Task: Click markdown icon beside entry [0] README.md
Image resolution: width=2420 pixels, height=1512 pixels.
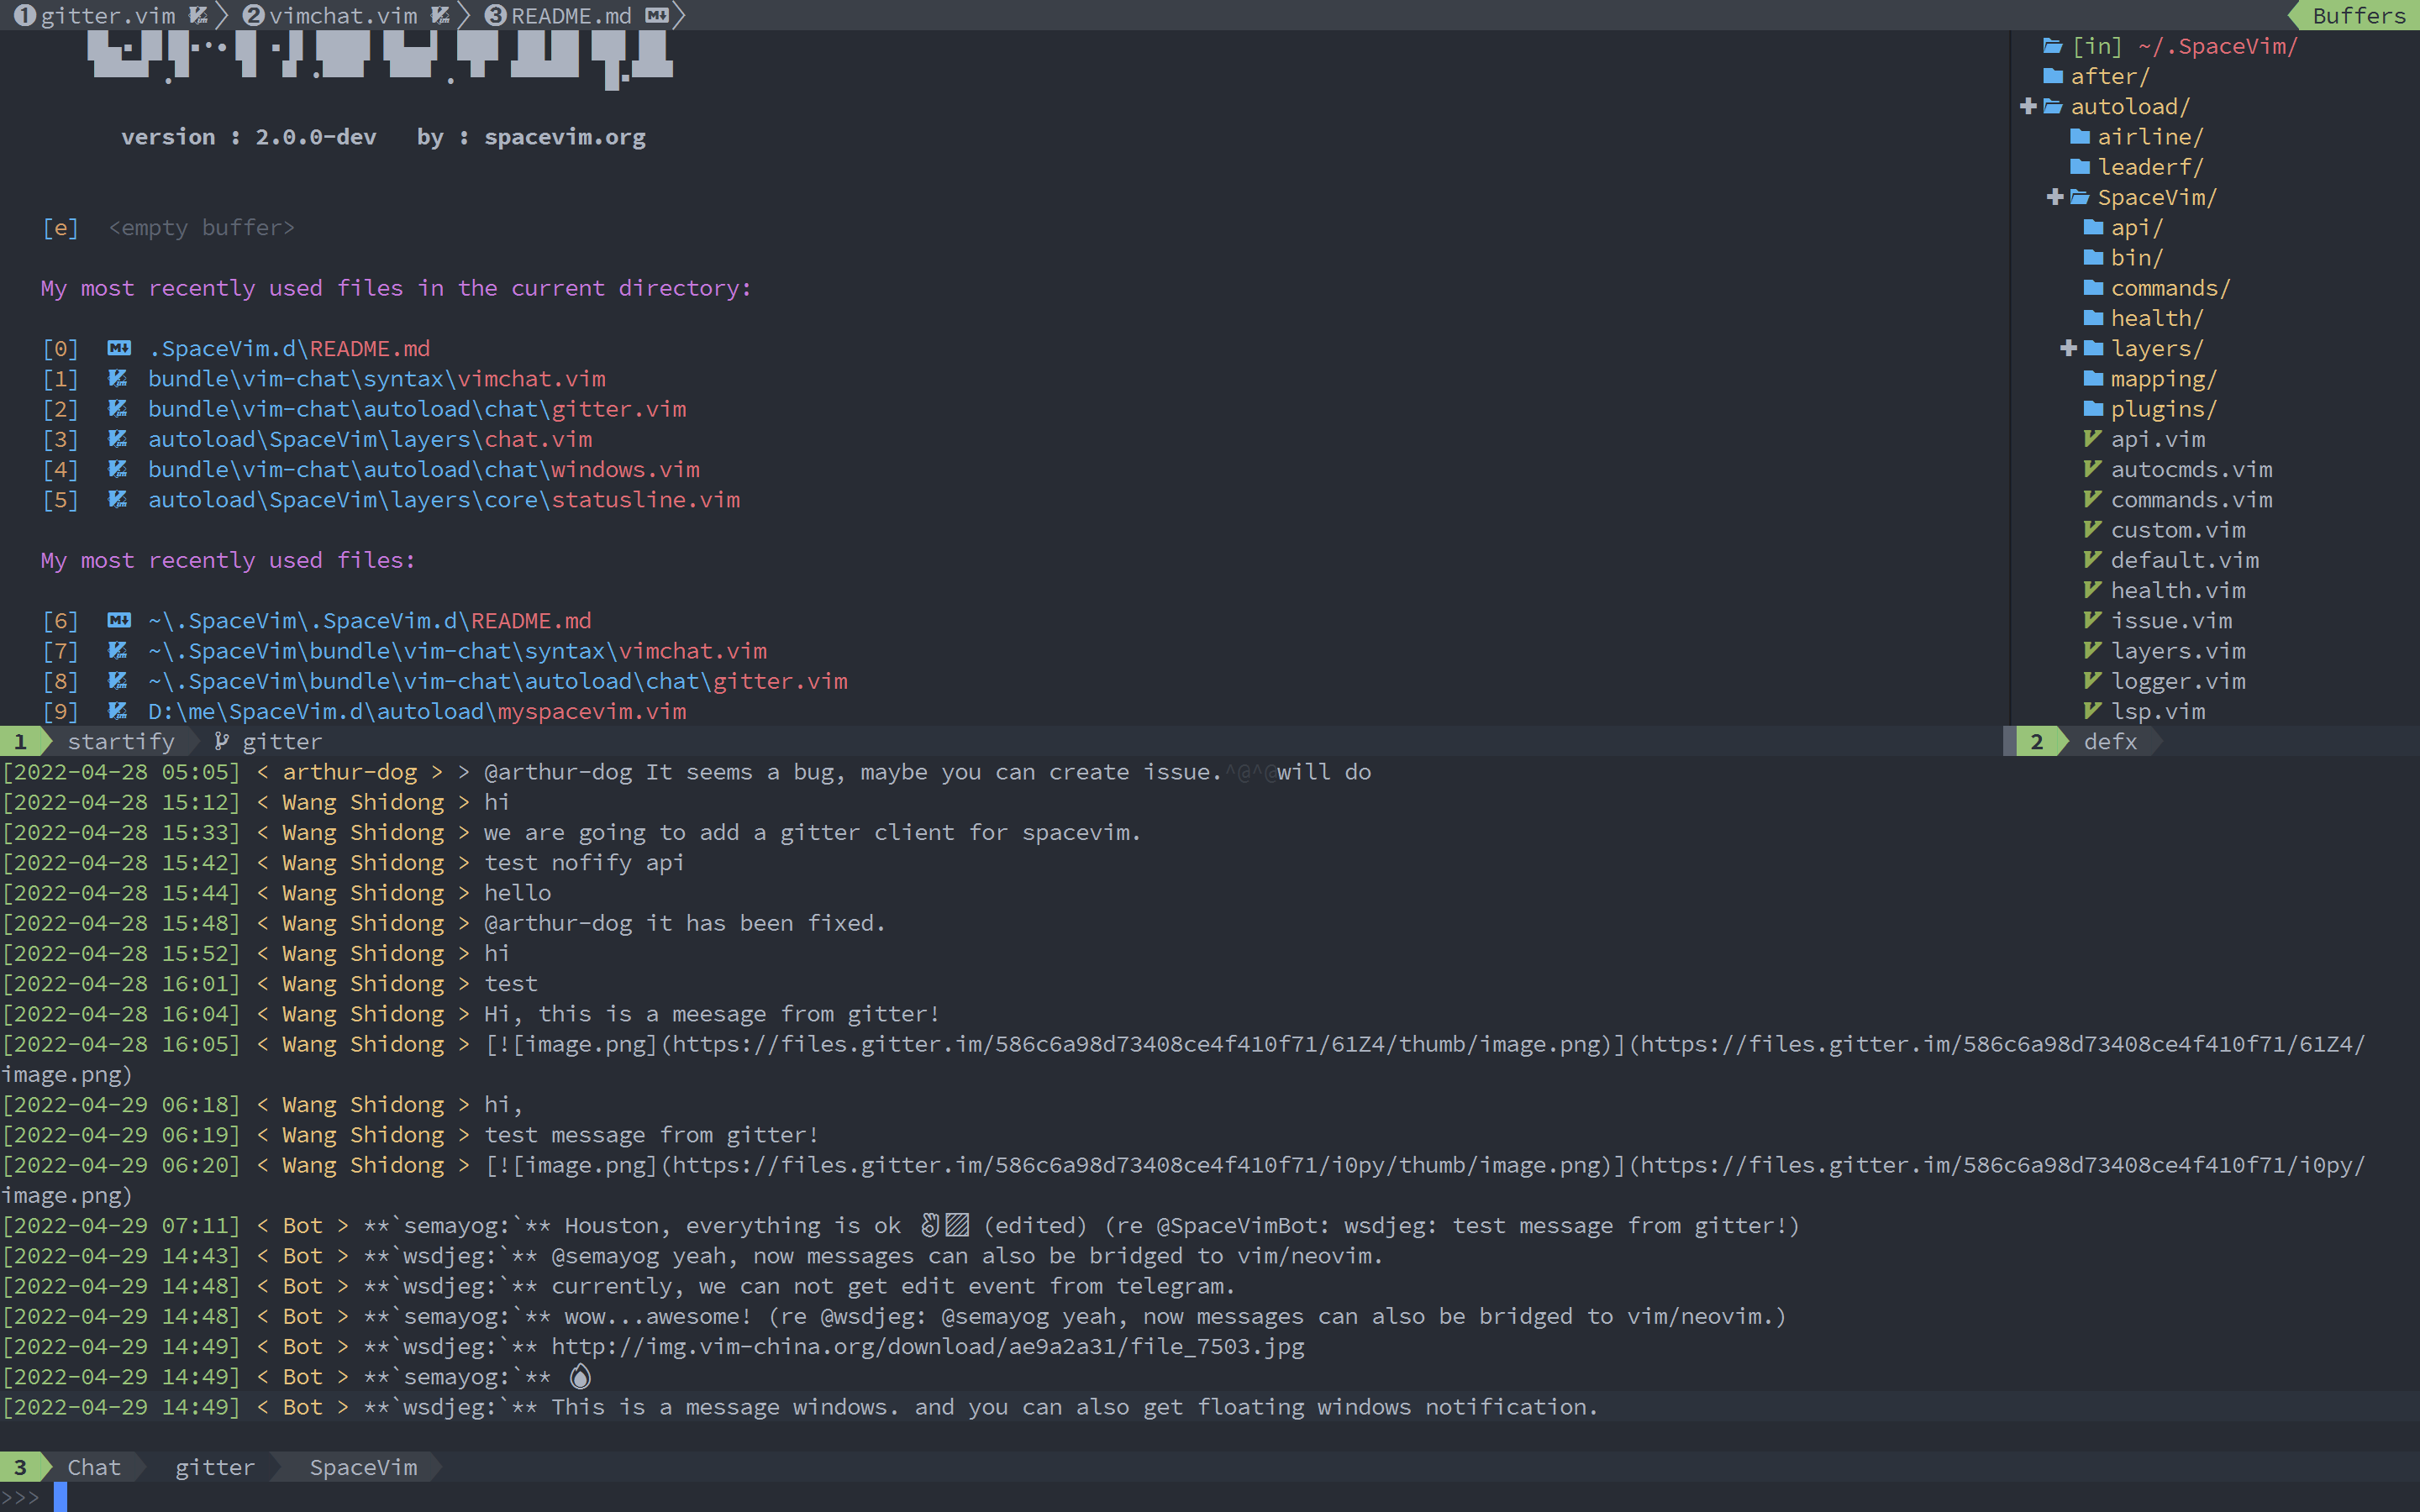Action: click(x=119, y=349)
